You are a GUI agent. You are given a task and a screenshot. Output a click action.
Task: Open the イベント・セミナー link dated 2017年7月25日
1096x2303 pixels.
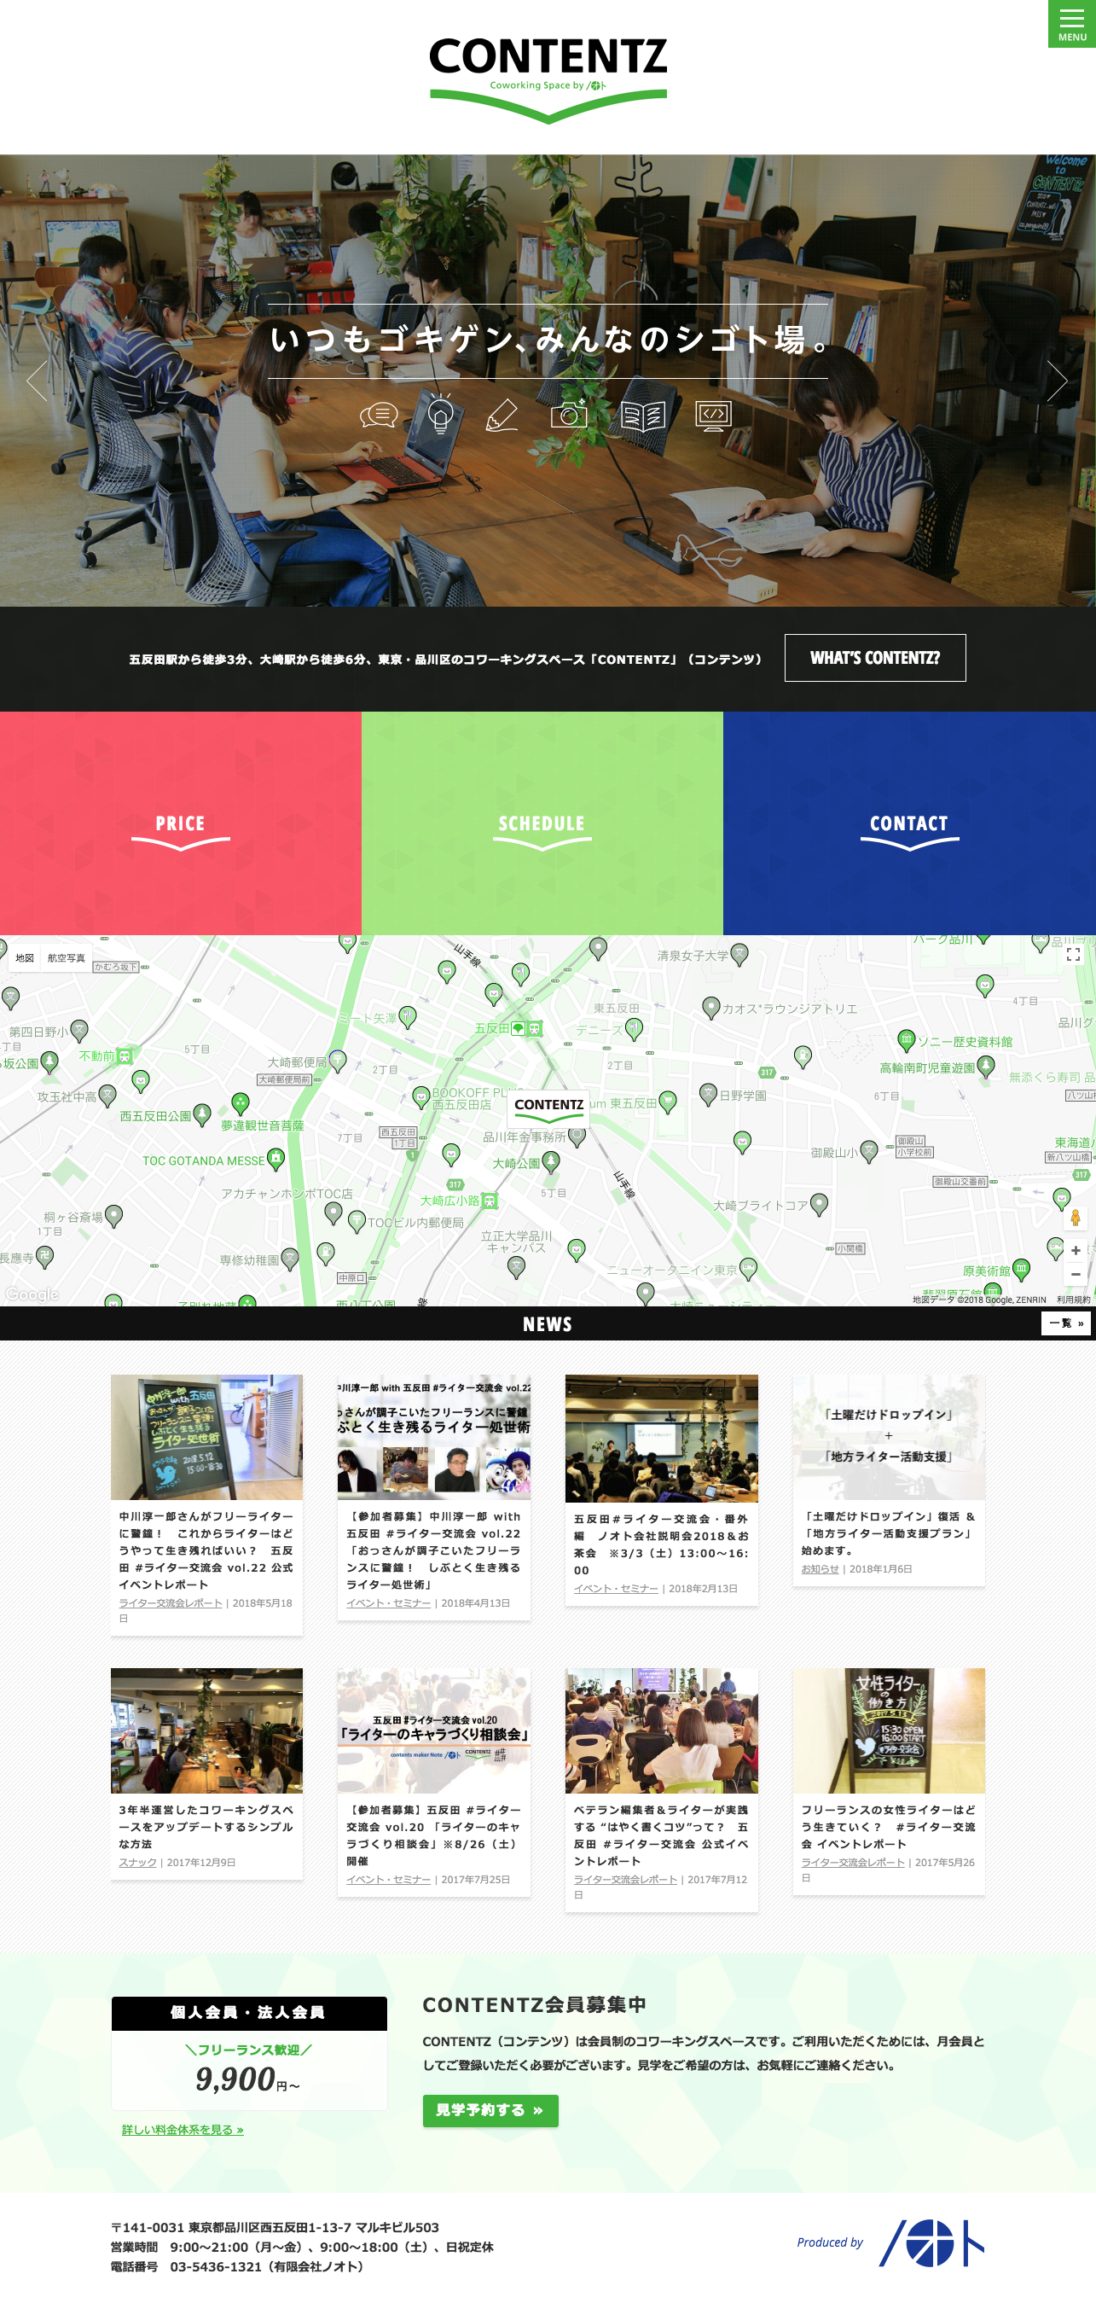388,1879
